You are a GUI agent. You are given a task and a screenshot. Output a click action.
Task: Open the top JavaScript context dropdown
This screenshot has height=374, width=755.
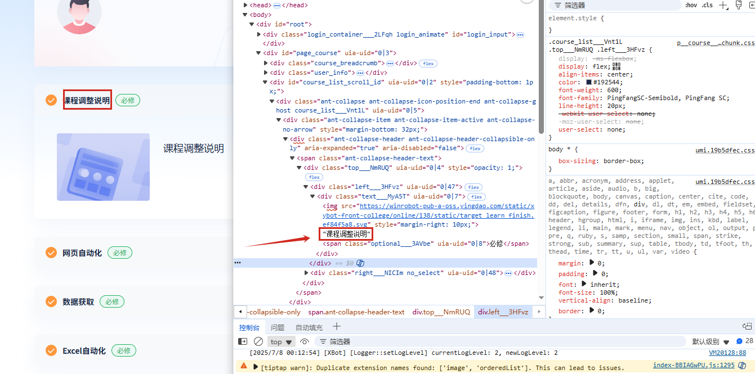282,341
